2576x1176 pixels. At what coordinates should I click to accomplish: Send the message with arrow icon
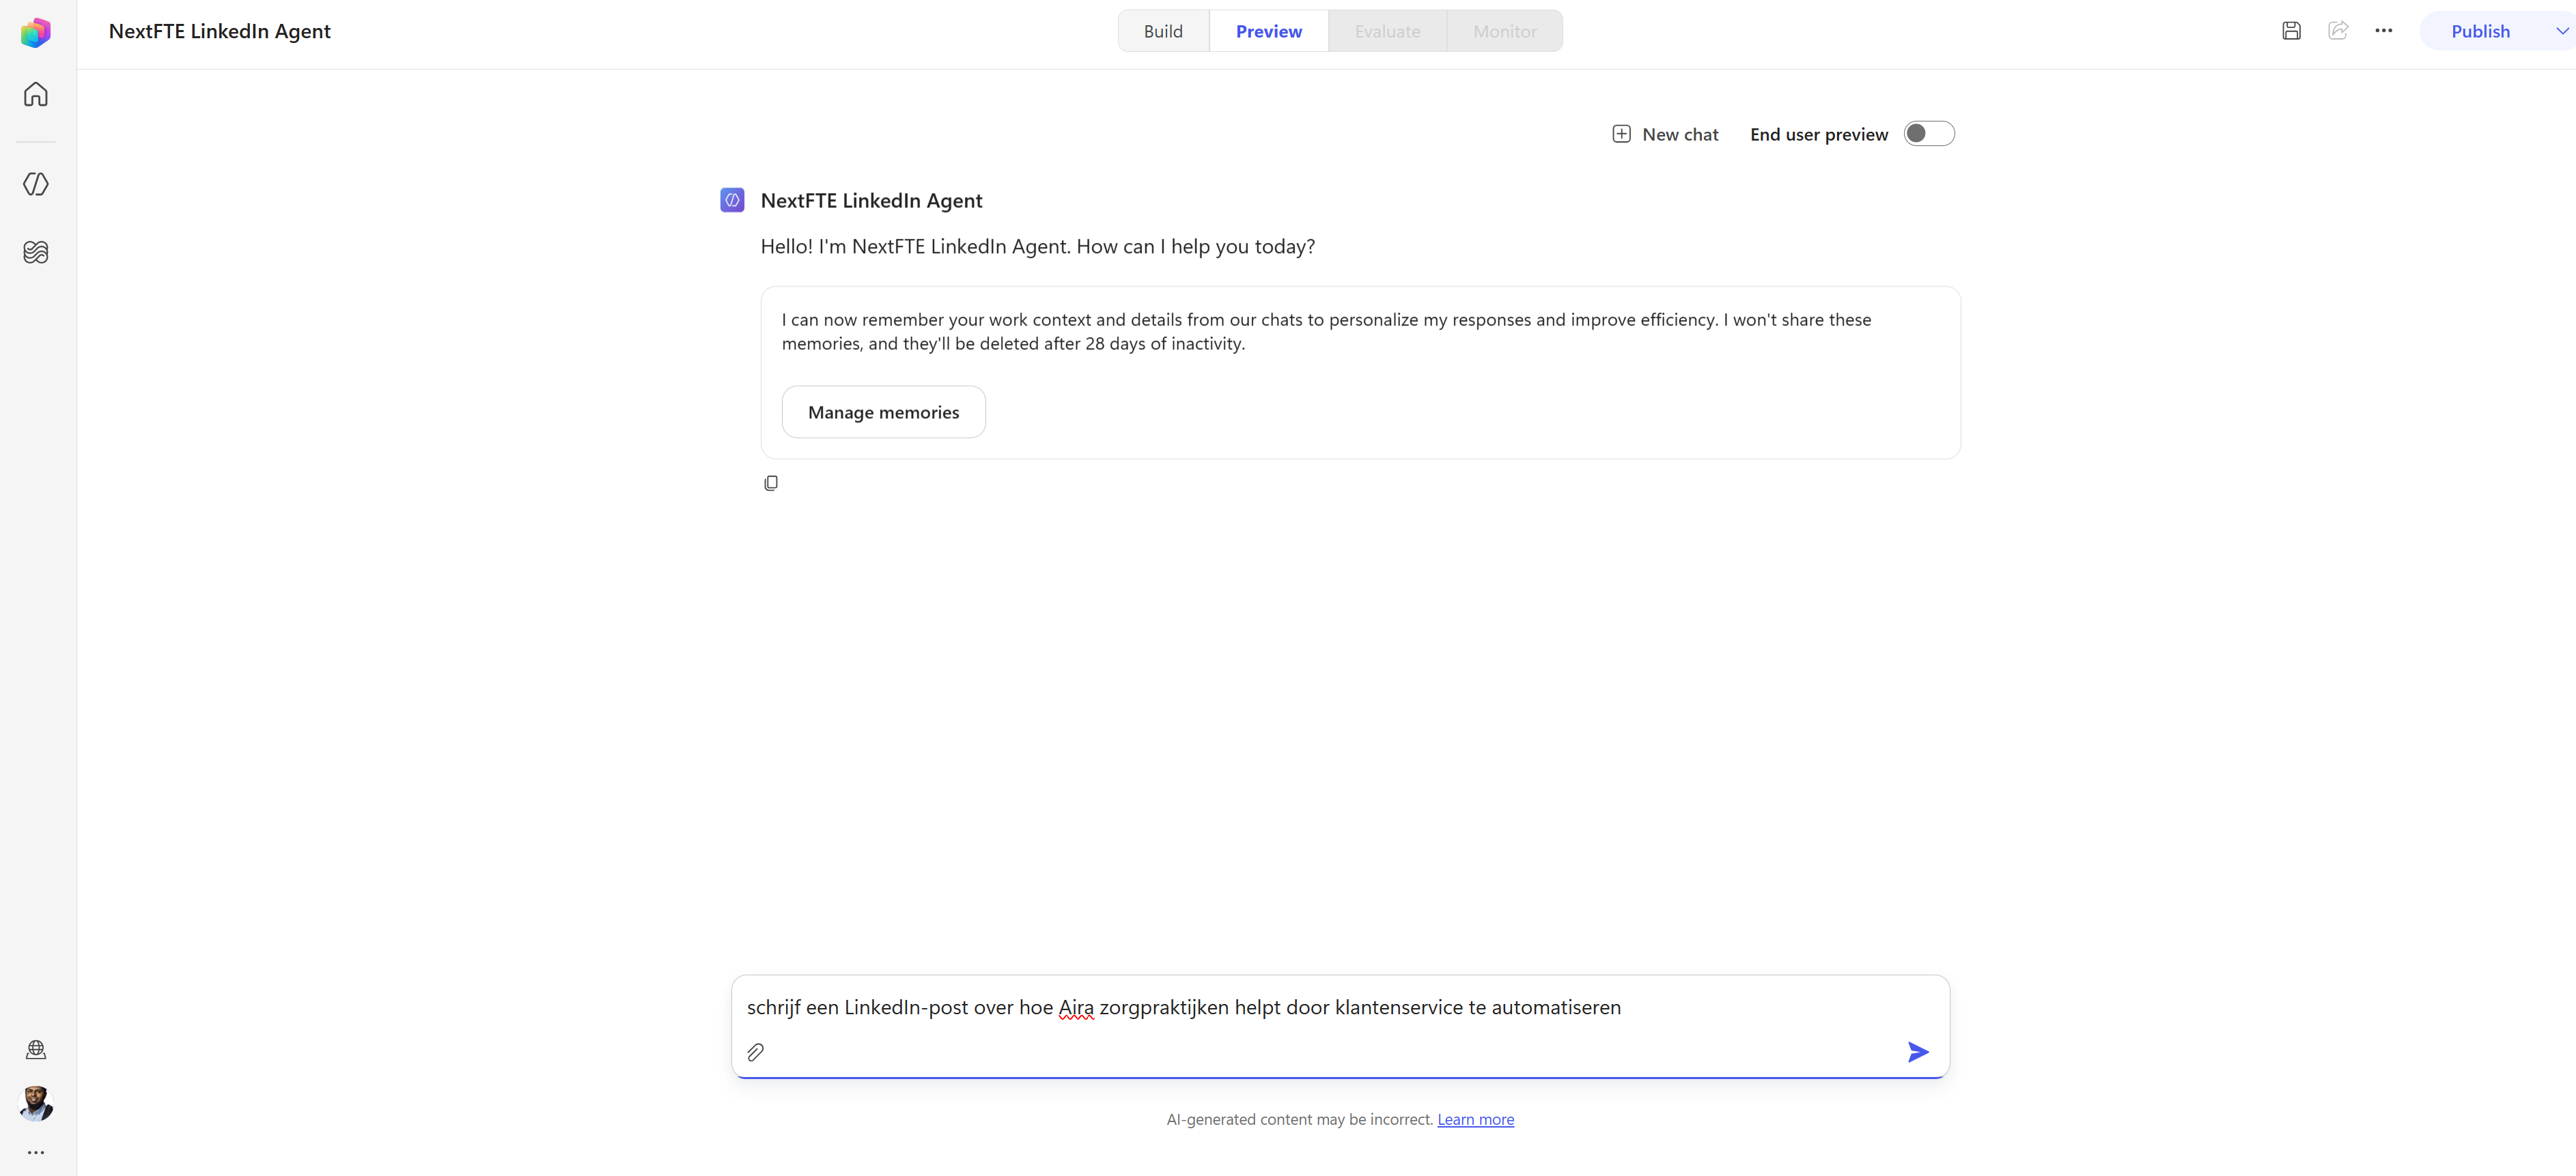pyautogui.click(x=1917, y=1052)
